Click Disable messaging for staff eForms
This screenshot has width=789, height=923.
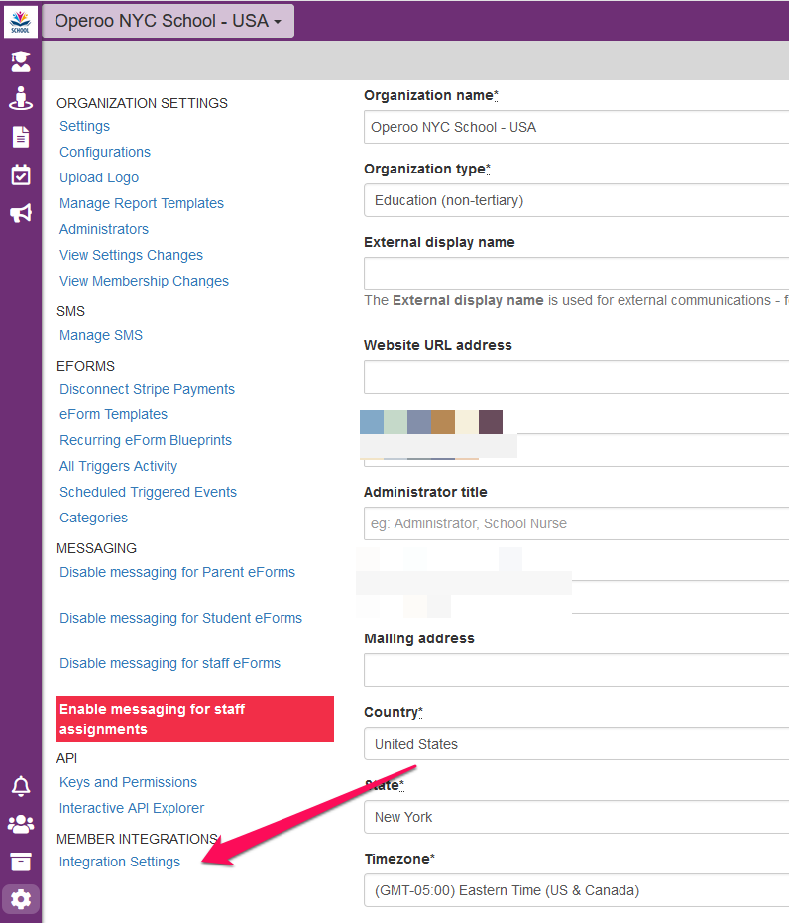point(169,663)
